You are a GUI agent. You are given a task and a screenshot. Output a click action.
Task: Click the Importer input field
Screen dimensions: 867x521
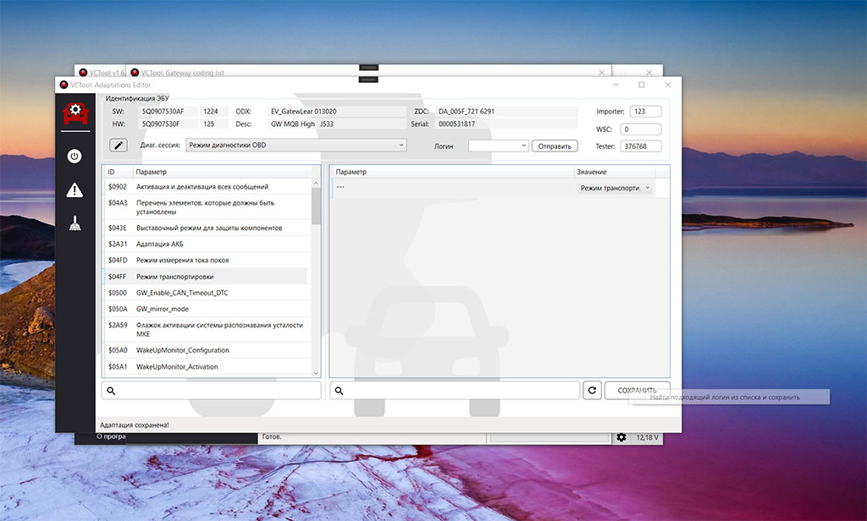coord(645,112)
